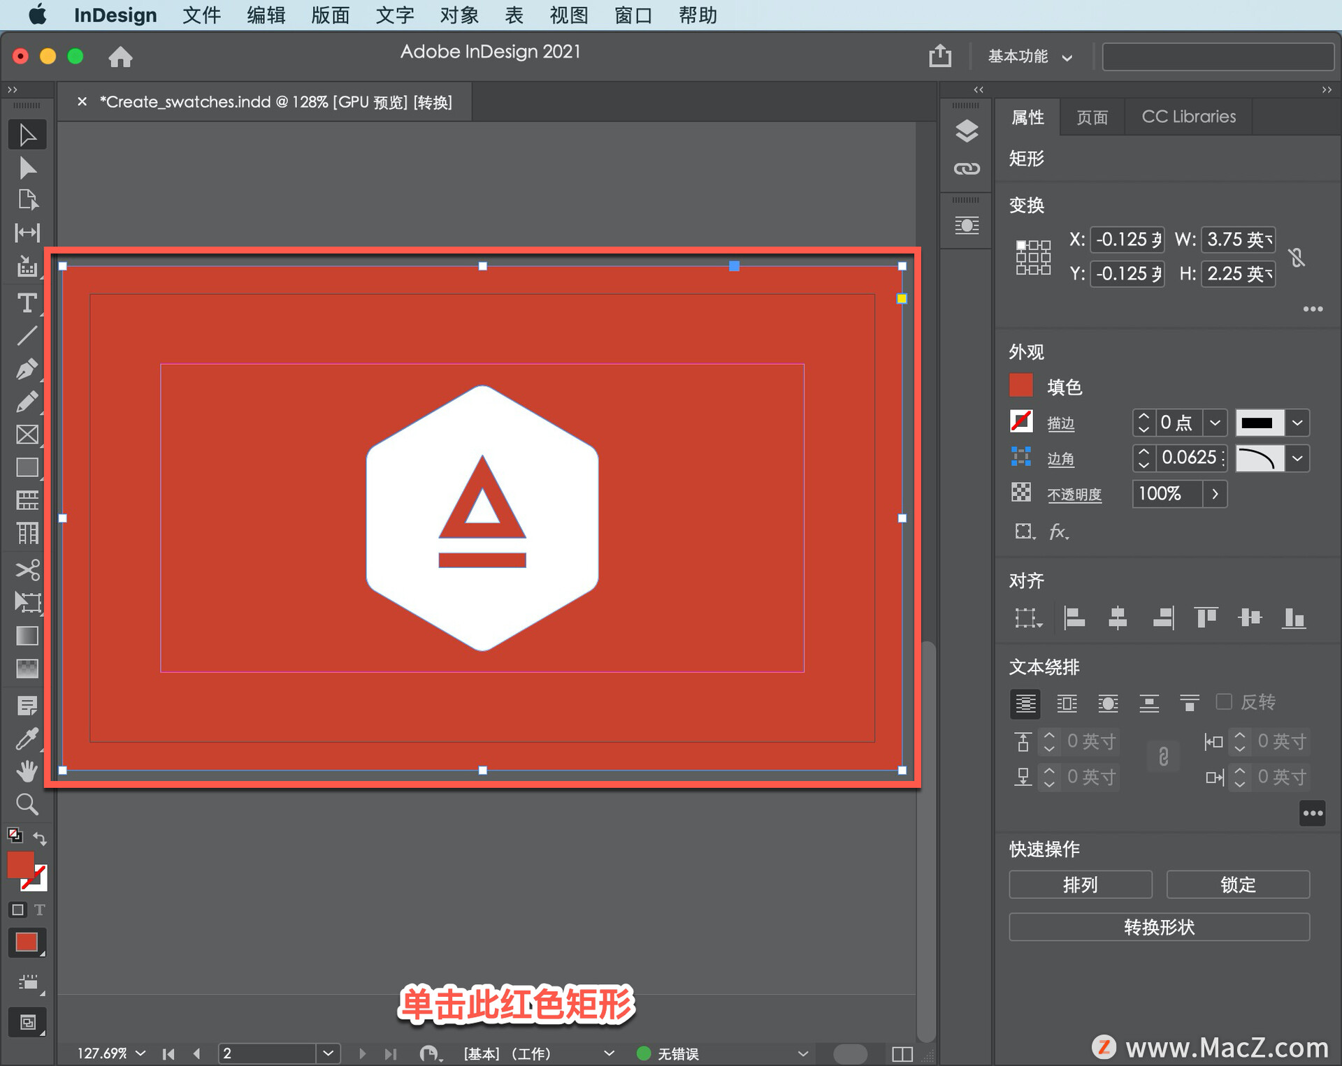Open the Layers panel icon
Image resolution: width=1342 pixels, height=1066 pixels.
[x=966, y=131]
